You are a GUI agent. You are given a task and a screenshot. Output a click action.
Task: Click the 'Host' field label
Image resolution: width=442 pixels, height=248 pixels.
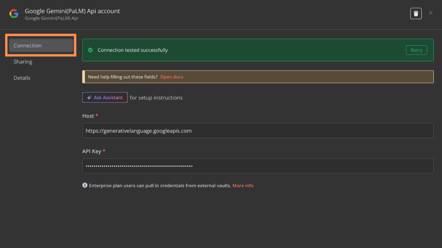click(x=88, y=116)
